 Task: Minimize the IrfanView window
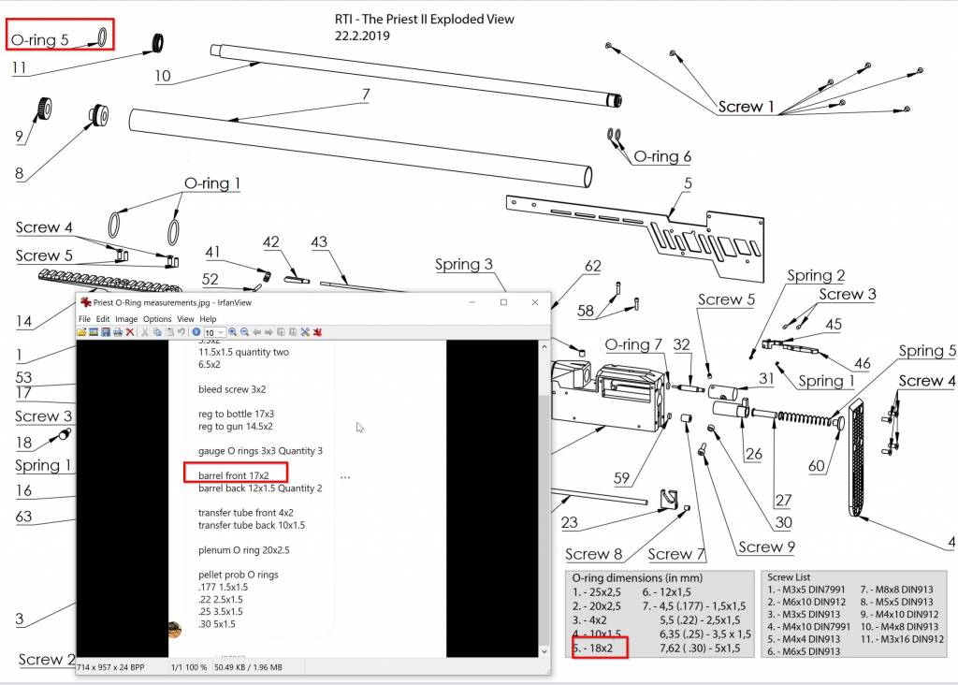tap(472, 302)
